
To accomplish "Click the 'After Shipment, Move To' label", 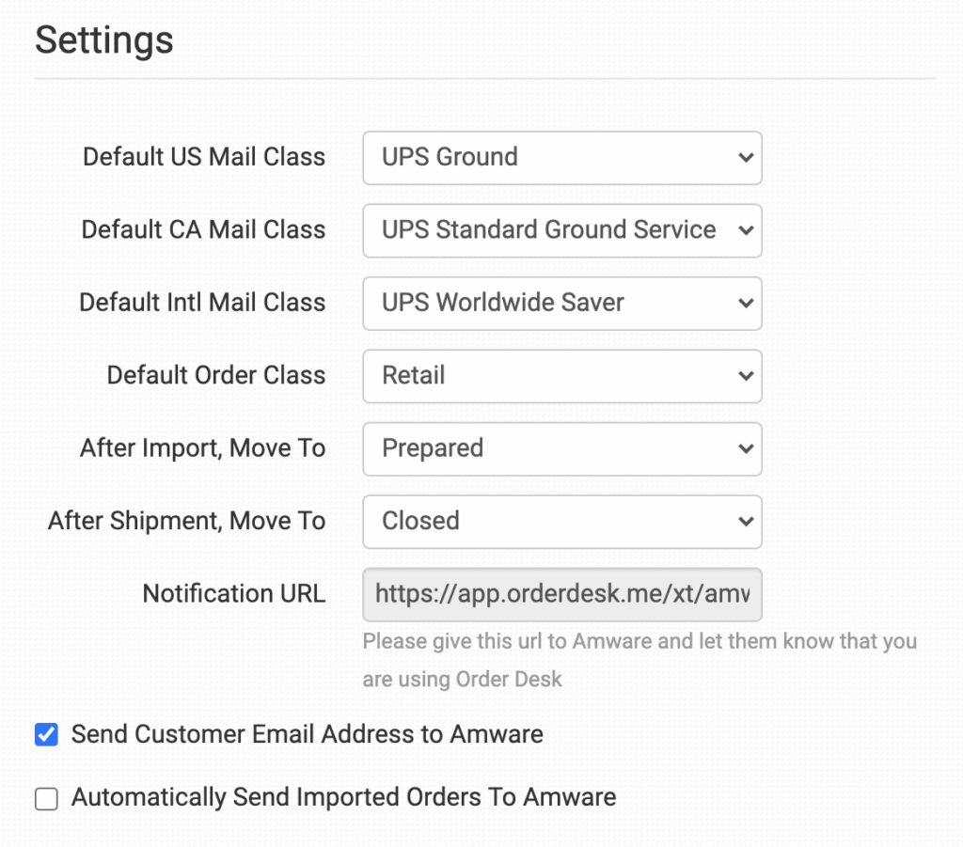I will coord(186,521).
